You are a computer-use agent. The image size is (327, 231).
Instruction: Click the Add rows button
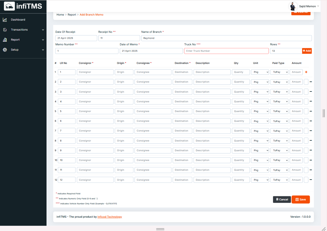click(307, 51)
